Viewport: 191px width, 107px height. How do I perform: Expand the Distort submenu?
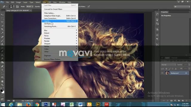coord(60,33)
